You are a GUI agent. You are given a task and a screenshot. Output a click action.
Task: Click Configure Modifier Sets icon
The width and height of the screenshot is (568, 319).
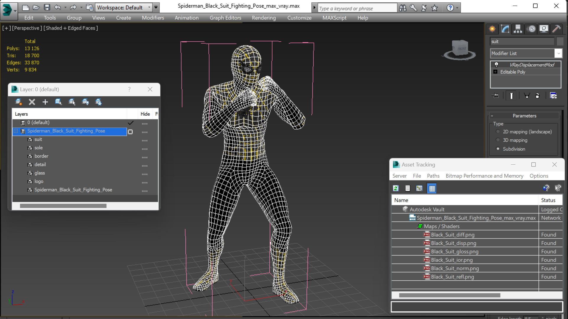coord(553,96)
